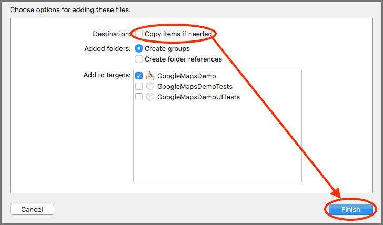Enable the Copy items if needed checkbox
383x225 pixels.
[x=139, y=34]
